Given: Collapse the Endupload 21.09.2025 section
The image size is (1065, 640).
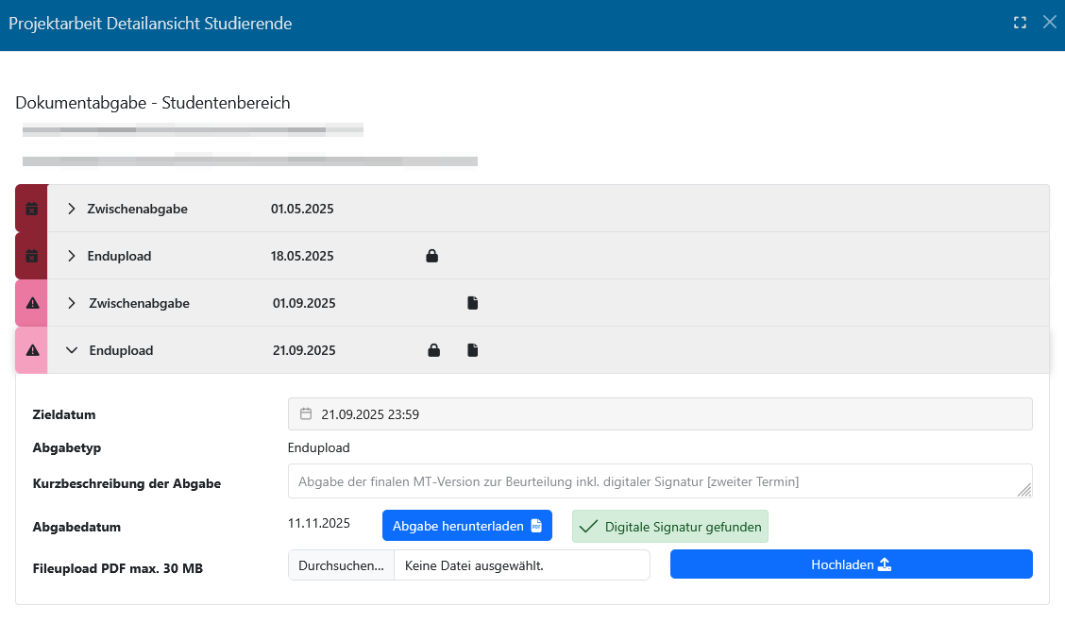Looking at the screenshot, I should pos(72,350).
